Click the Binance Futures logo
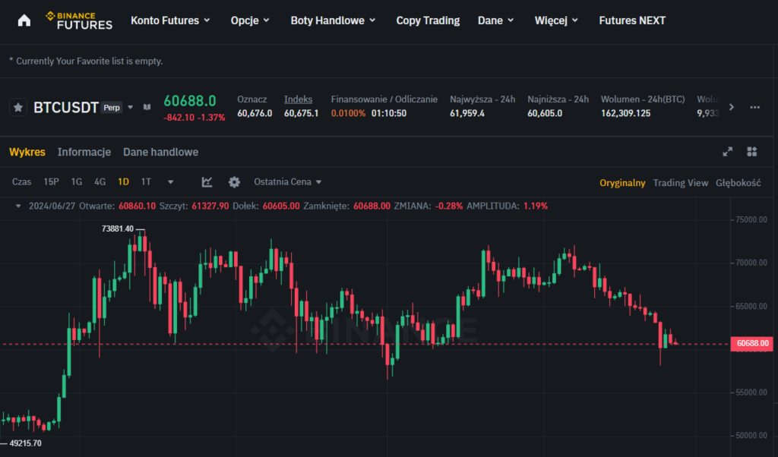Image resolution: width=778 pixels, height=457 pixels. [x=78, y=20]
